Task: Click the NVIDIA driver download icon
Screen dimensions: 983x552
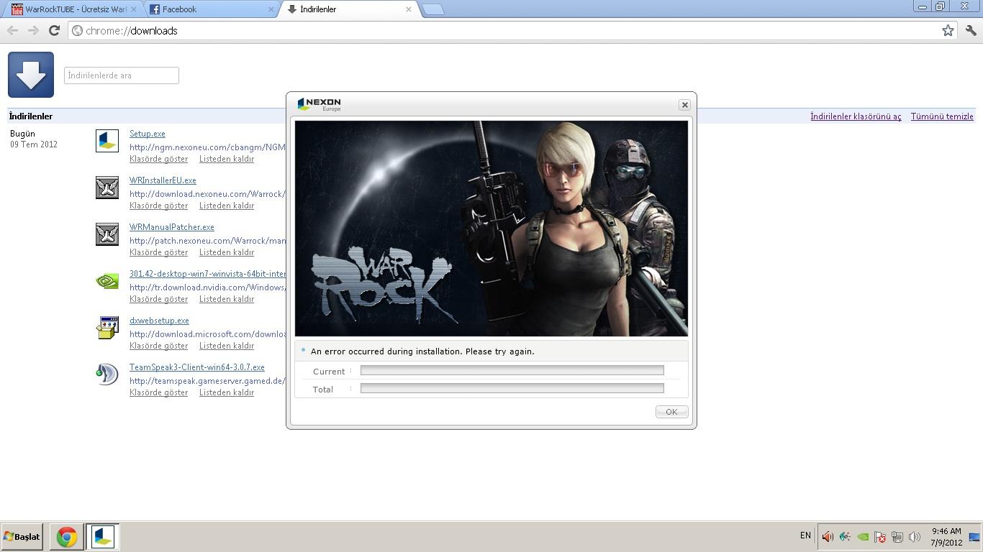Action: [x=107, y=281]
